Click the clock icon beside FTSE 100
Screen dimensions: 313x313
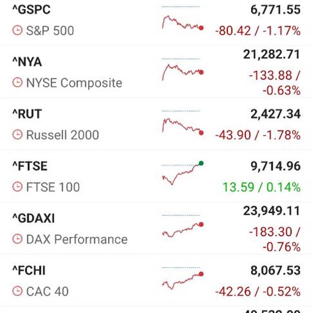click(x=17, y=187)
